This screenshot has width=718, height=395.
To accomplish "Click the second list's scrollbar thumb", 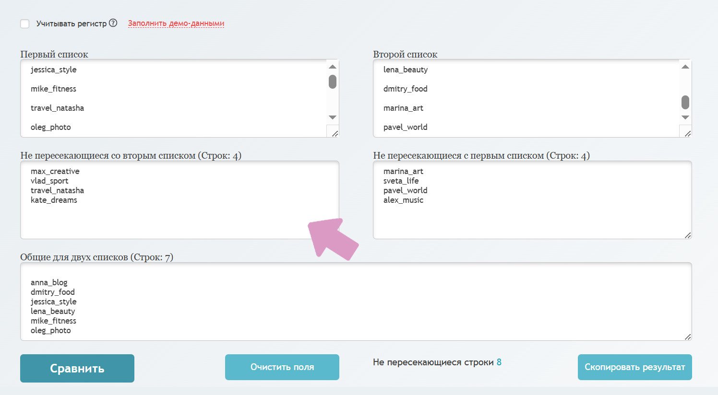I will point(685,102).
